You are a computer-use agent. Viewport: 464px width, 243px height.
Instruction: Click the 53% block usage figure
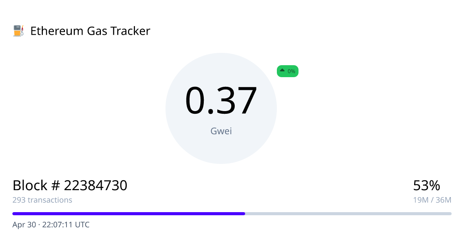[426, 186]
